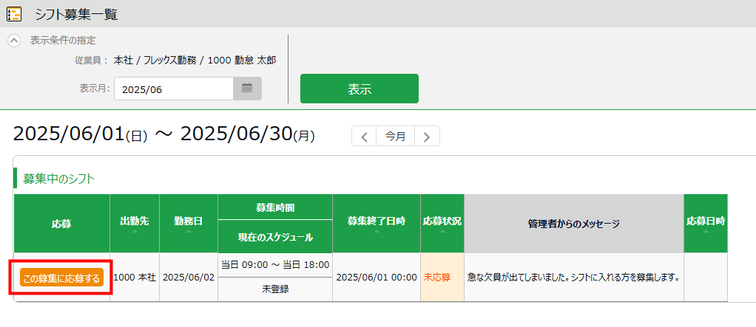The height and width of the screenshot is (327, 756).
Task: Click the 現在のスケジュール column header
Action: [x=275, y=237]
